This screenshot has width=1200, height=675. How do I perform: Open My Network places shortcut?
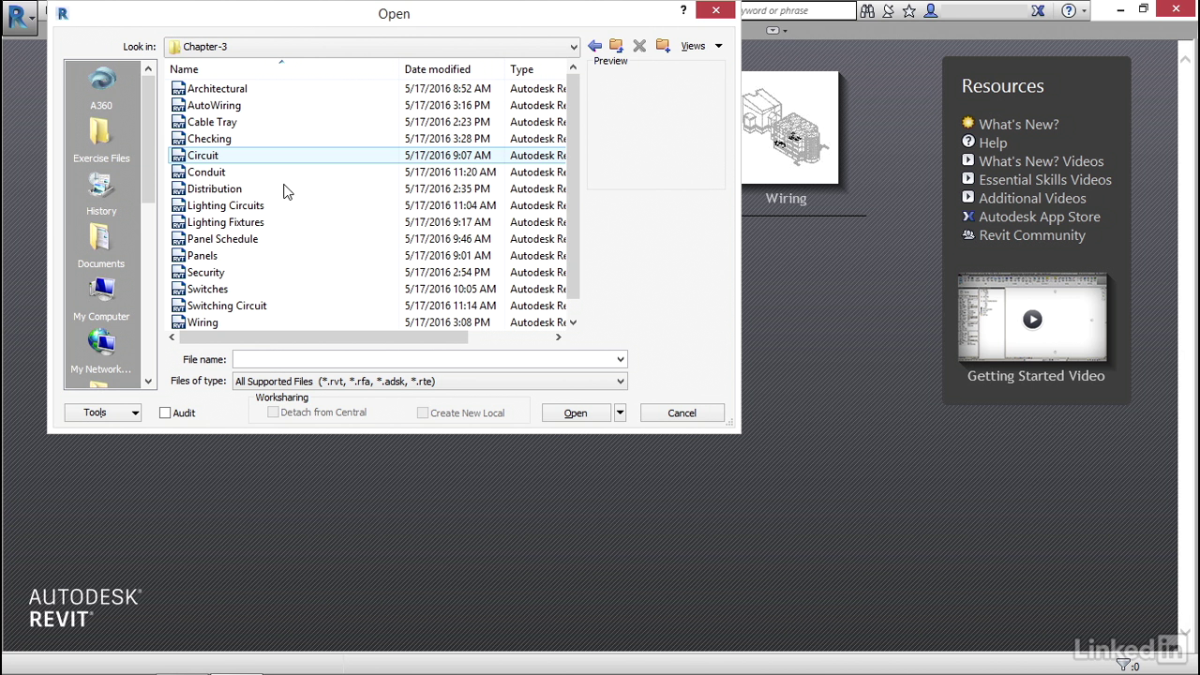pyautogui.click(x=101, y=352)
